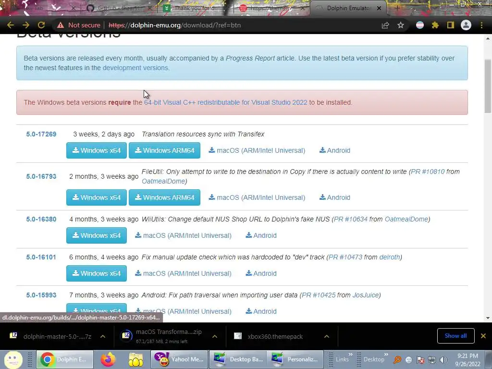Switch to Yahoo! Messenger taskbar window
The width and height of the screenshot is (492, 369).
(x=179, y=359)
